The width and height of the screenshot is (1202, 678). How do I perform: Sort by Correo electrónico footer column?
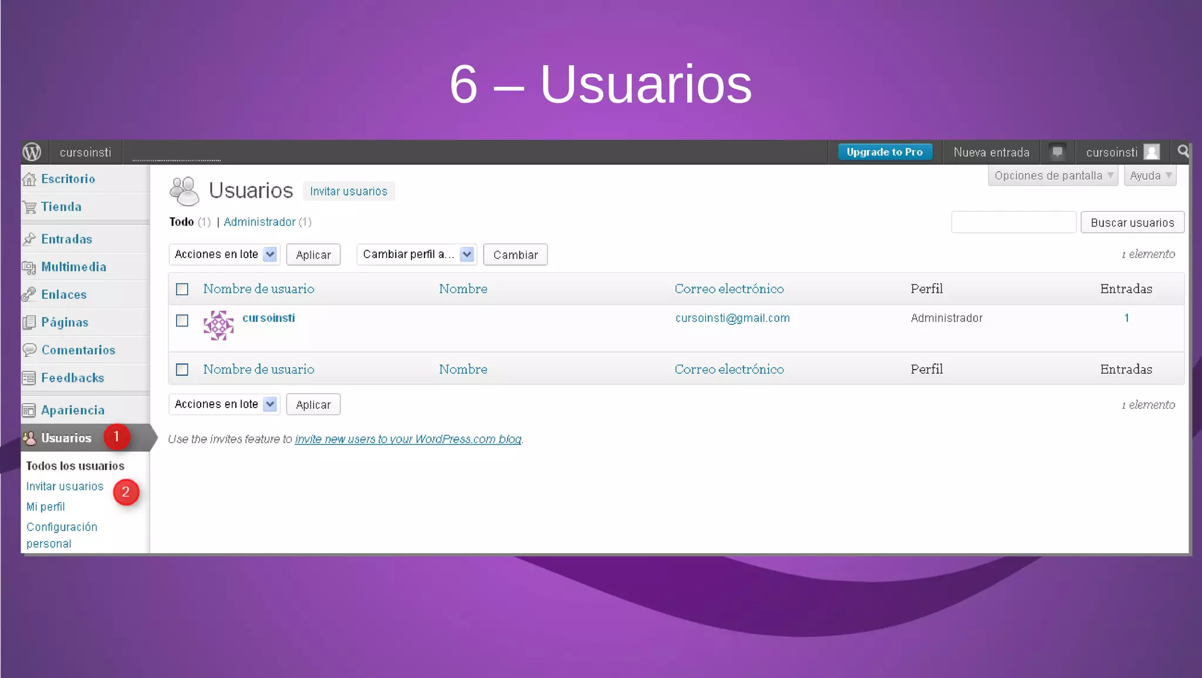click(729, 369)
